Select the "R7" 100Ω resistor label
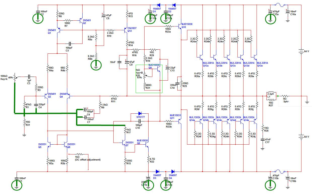 [x=66, y=26]
